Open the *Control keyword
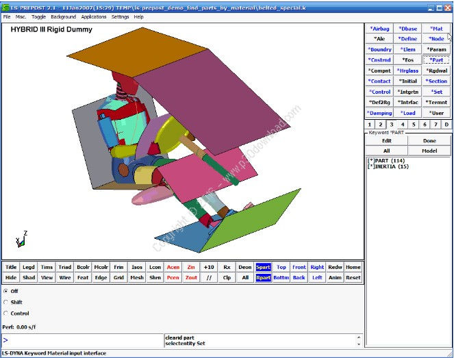This screenshot has height=358, width=454. click(379, 92)
